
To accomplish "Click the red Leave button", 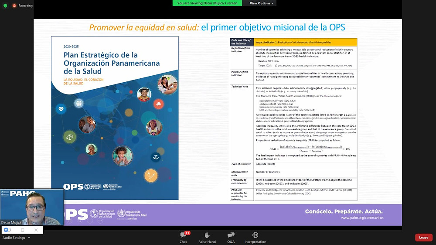I will click(423, 238).
